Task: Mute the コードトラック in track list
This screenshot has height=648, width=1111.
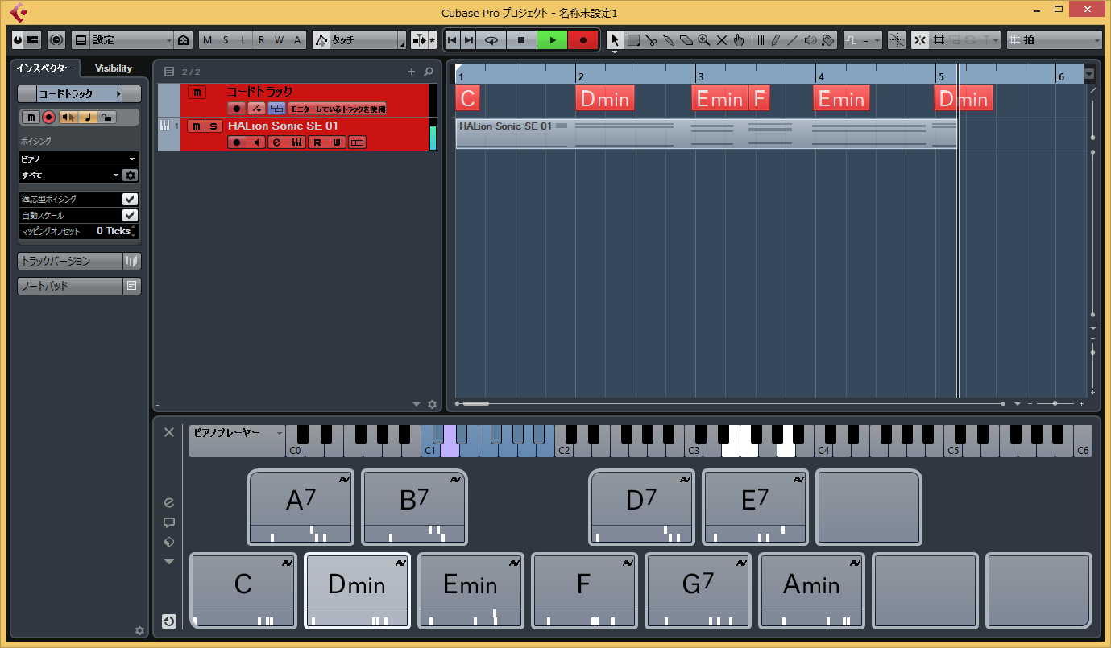Action: 197,93
